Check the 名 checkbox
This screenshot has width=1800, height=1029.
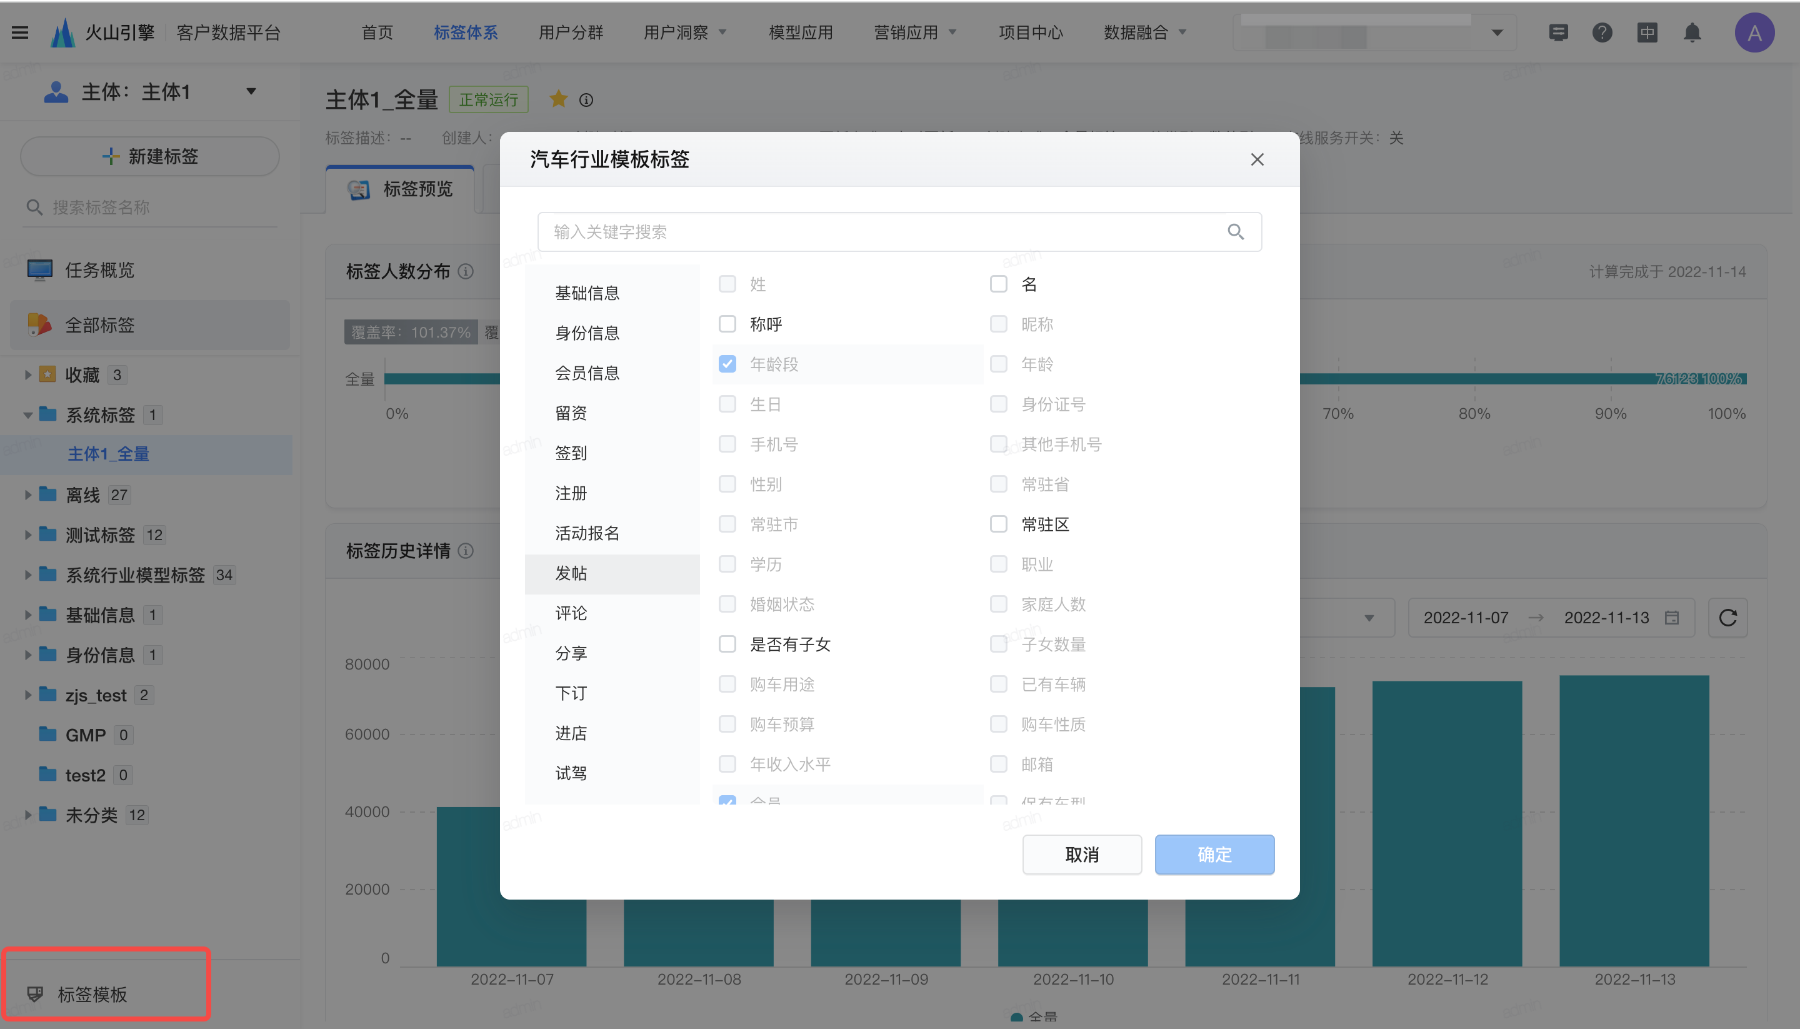click(998, 284)
